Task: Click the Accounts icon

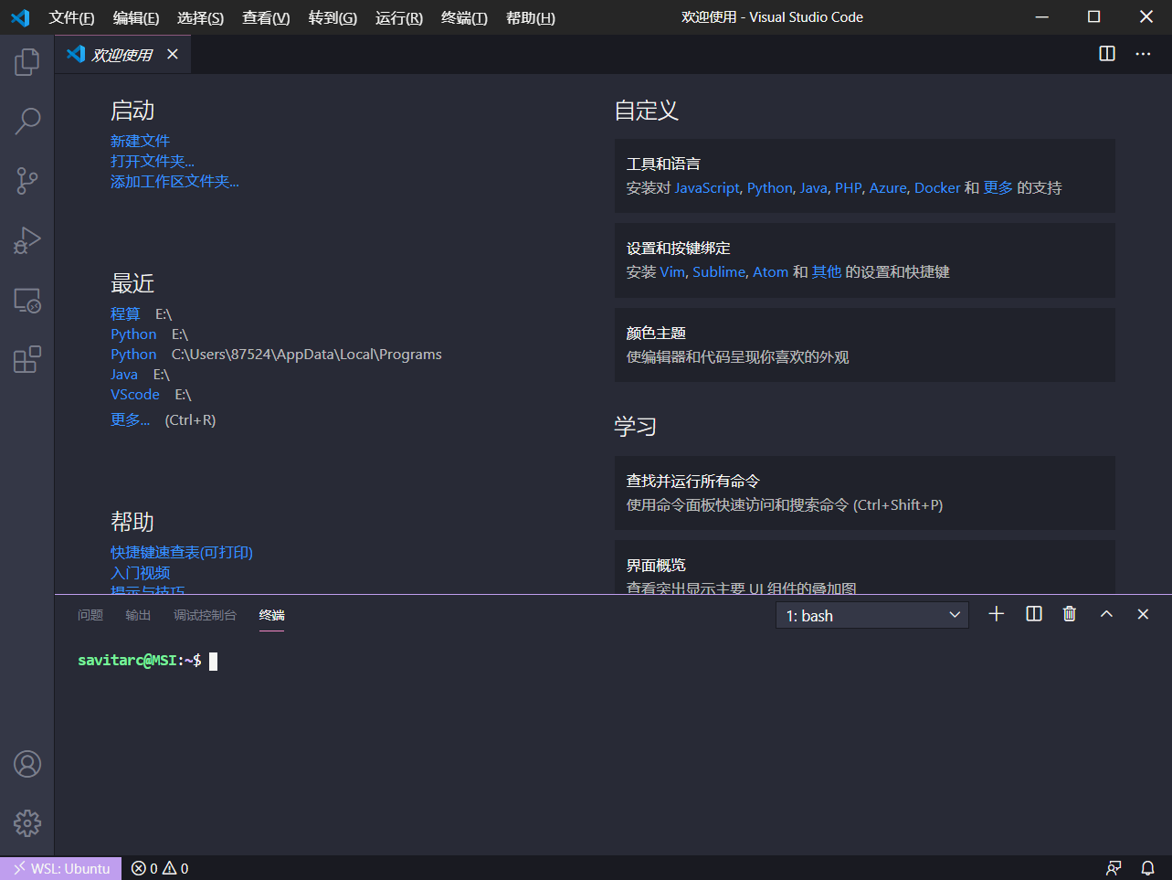Action: pos(27,764)
